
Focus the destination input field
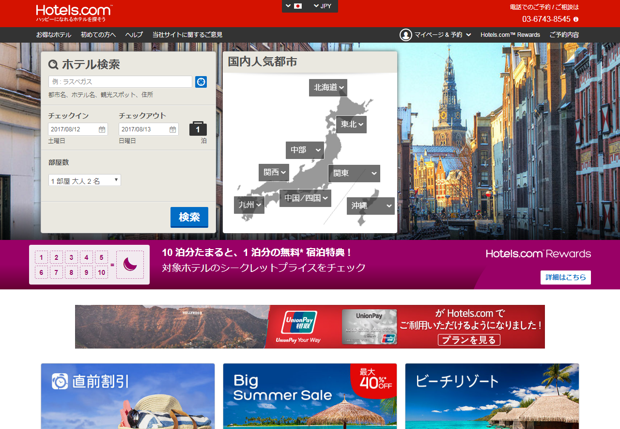coord(120,81)
